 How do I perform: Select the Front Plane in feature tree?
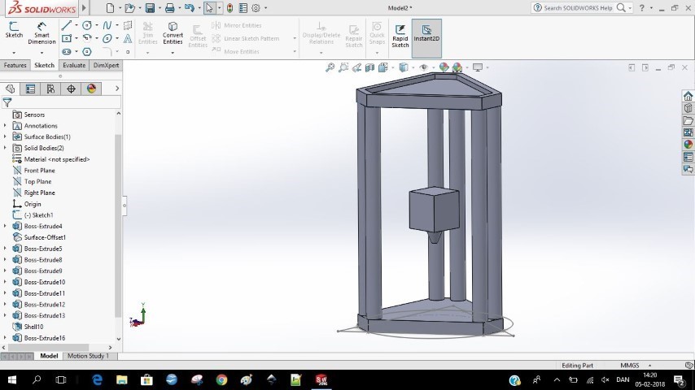tap(39, 171)
